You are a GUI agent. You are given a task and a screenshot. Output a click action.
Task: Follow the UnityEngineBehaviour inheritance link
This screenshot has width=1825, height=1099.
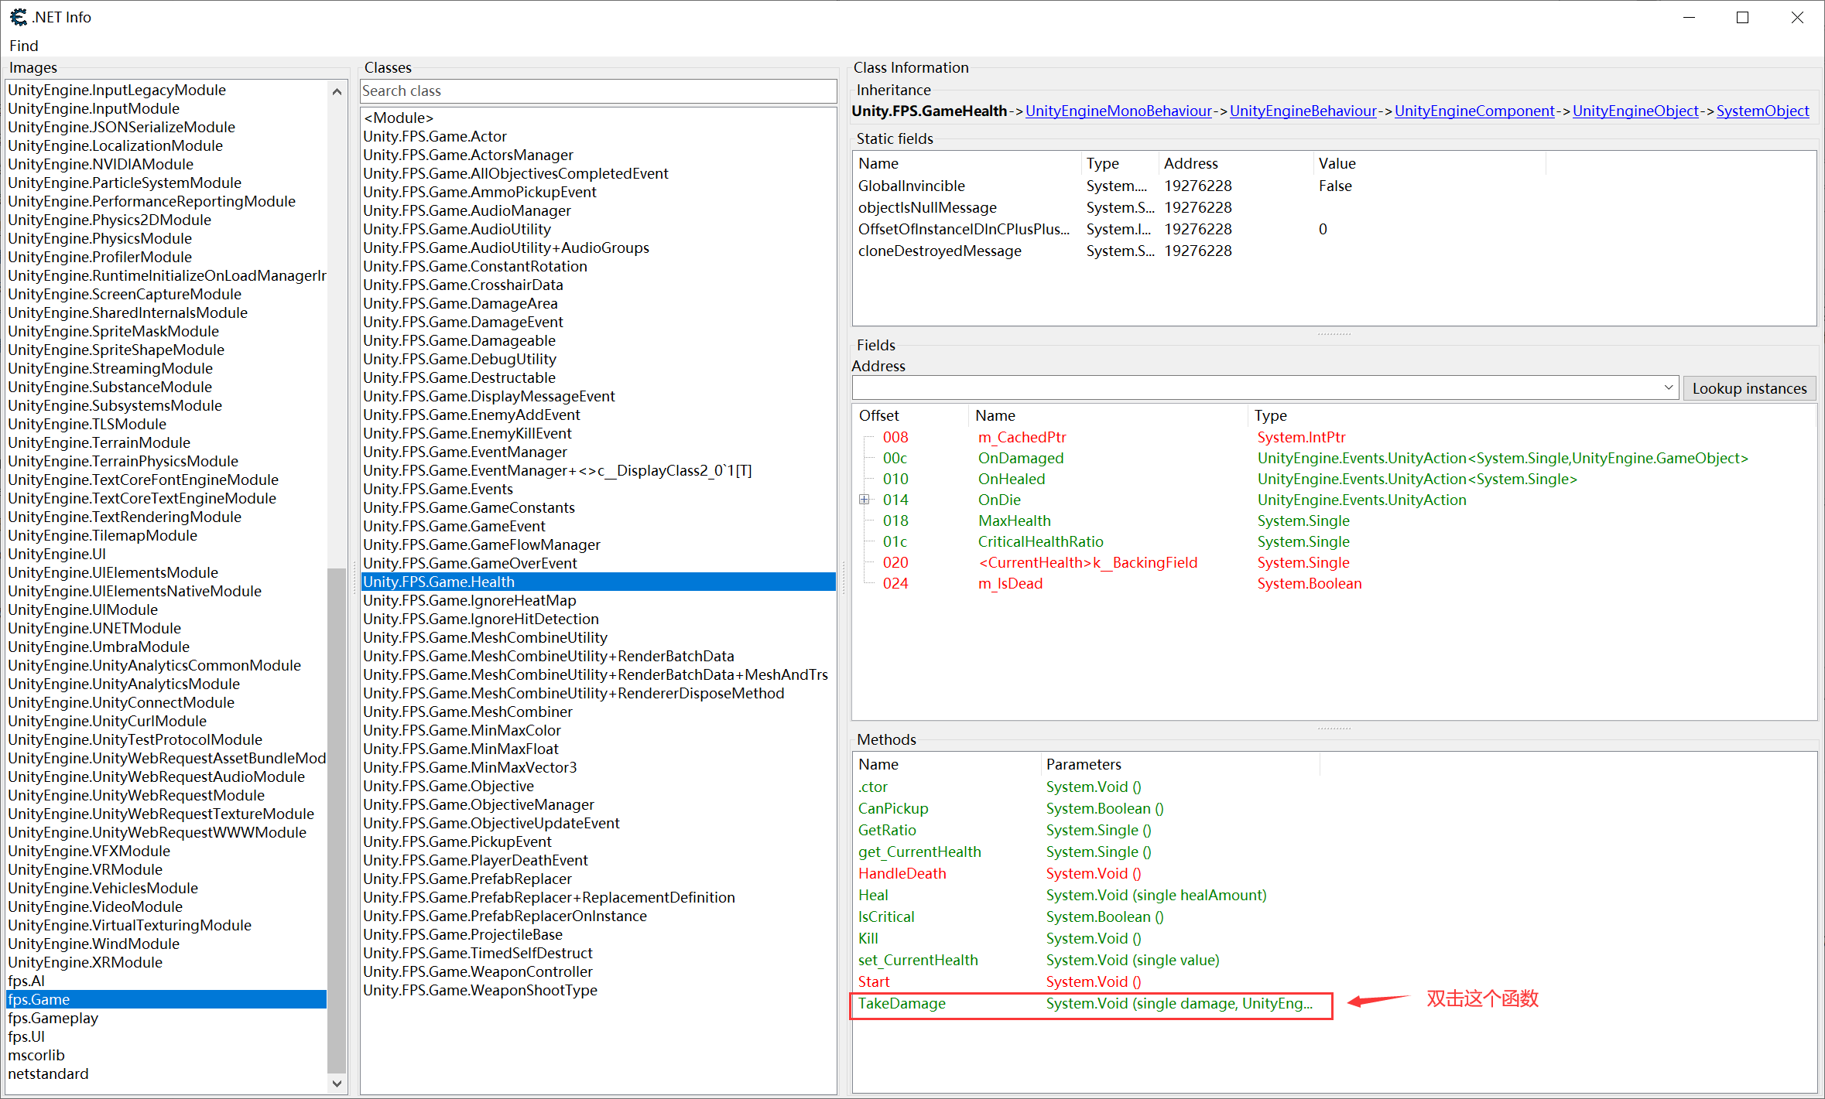[x=1303, y=111]
